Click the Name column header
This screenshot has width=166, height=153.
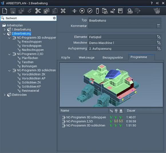[x=84, y=111]
